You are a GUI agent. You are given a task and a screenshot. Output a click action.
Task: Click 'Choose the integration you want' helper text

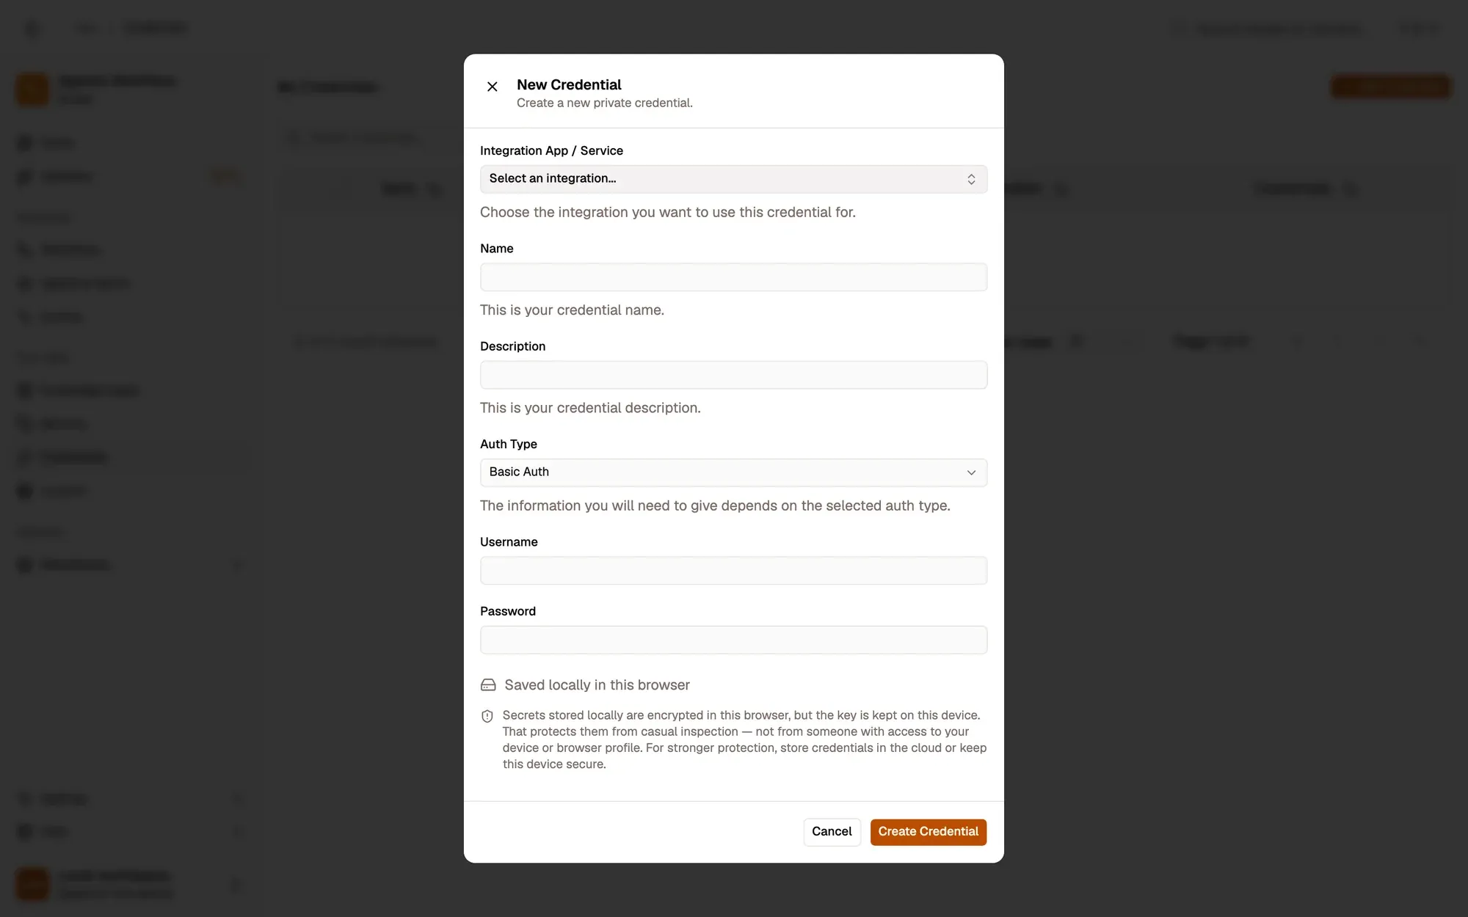(667, 212)
